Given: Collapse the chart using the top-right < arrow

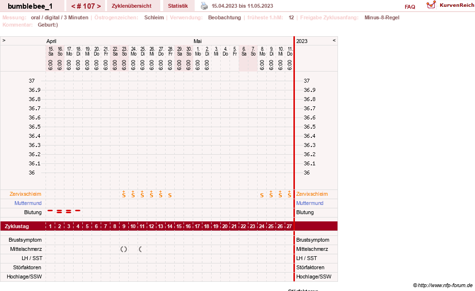Looking at the screenshot, I should (334, 40).
